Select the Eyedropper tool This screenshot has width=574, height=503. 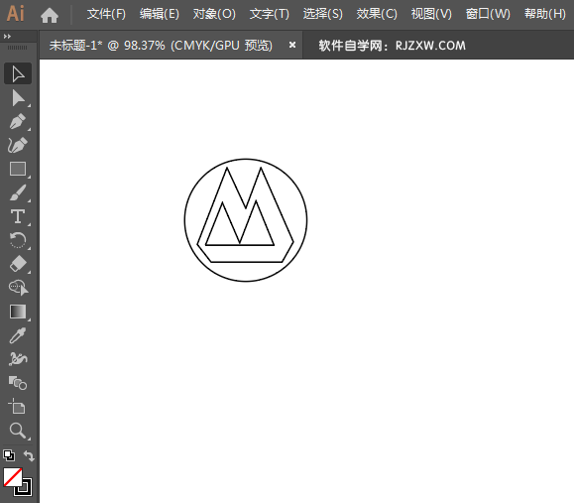18,335
